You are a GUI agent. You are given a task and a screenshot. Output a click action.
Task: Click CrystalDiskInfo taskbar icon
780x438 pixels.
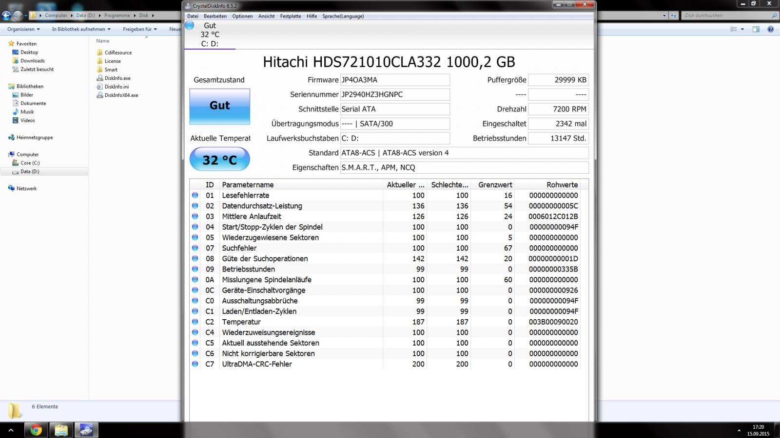click(x=86, y=430)
